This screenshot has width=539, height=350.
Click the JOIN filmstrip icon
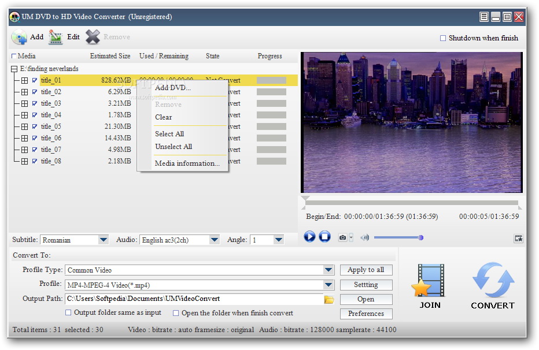(x=429, y=281)
